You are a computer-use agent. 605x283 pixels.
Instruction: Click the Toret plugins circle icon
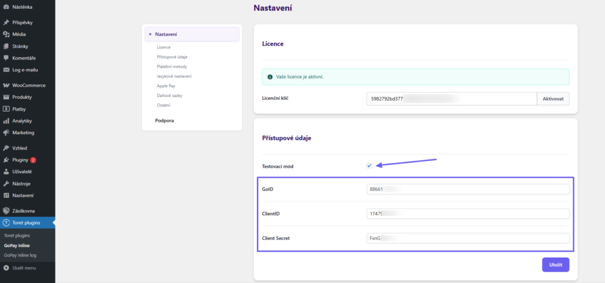tap(6, 223)
